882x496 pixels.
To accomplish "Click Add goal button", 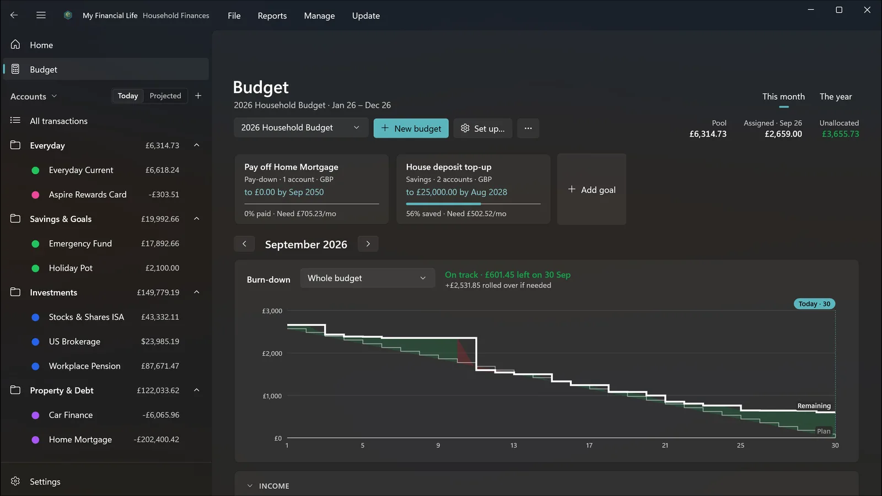I will (x=591, y=190).
